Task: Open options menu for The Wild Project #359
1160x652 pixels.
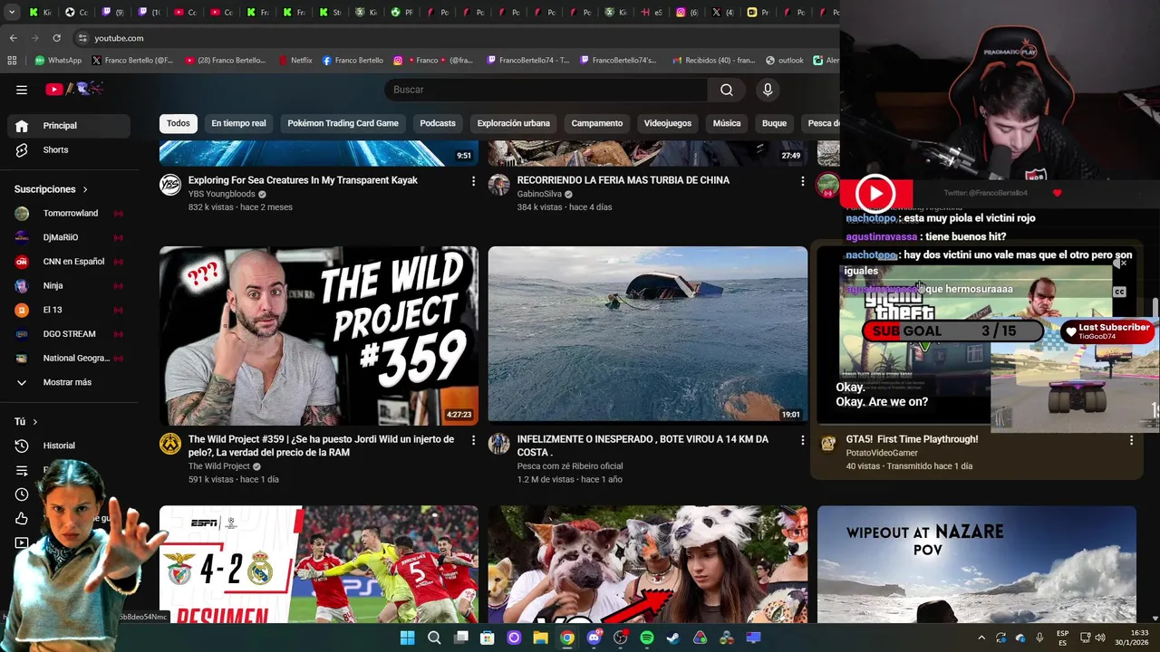Action: (x=473, y=440)
